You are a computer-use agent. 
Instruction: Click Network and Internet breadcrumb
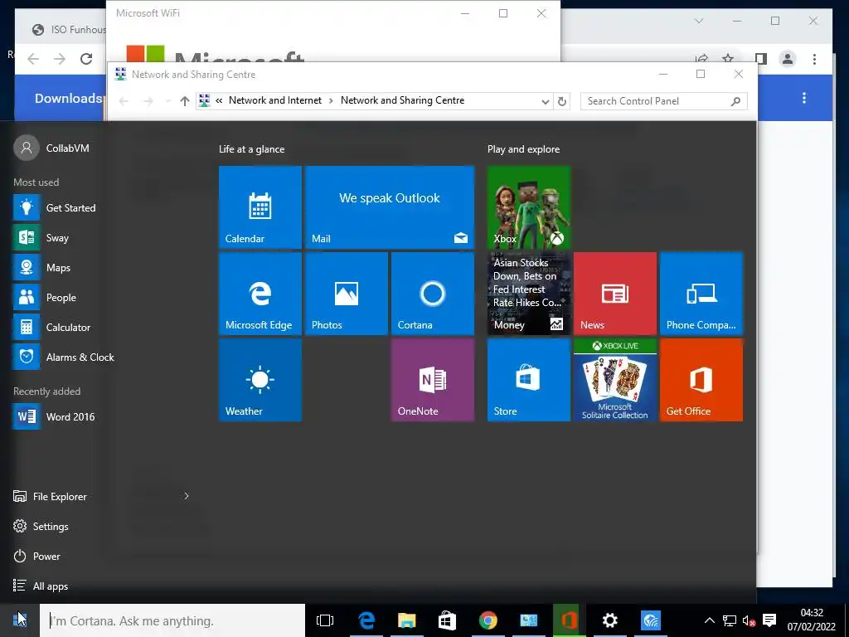click(275, 100)
